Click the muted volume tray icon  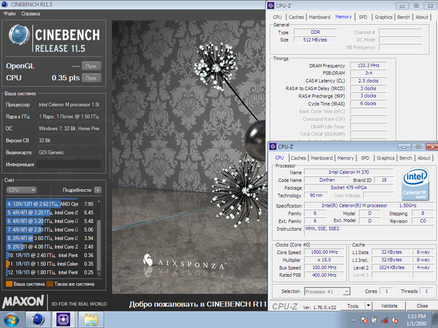pos(395,320)
